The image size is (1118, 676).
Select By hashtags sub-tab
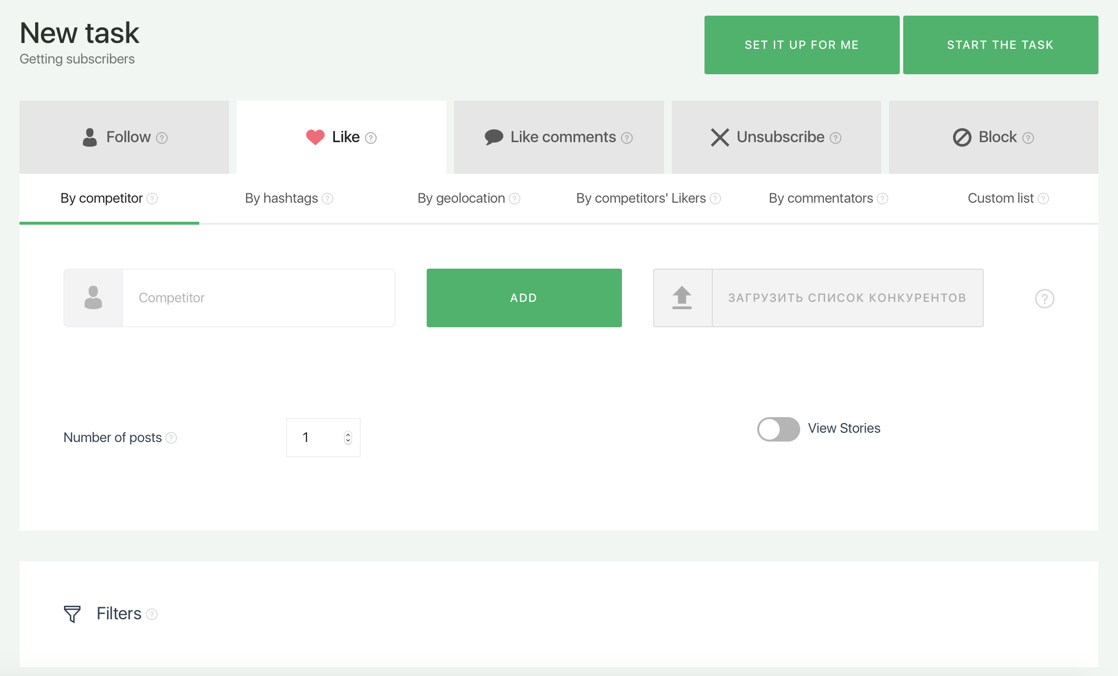pyautogui.click(x=289, y=198)
